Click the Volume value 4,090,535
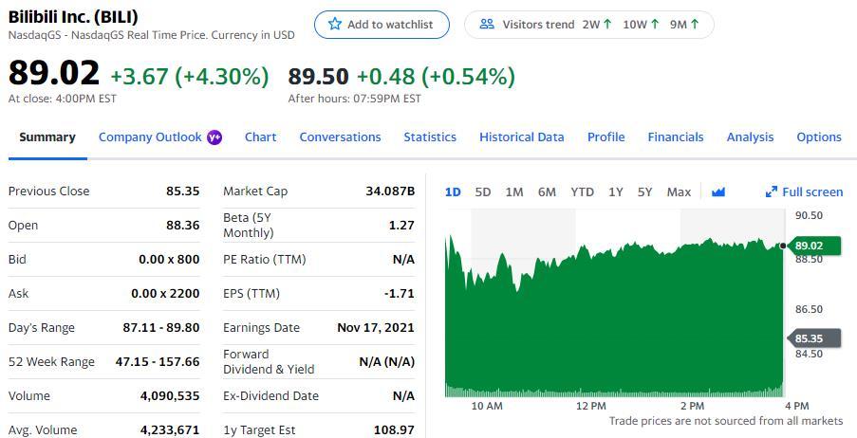This screenshot has width=857, height=438. point(170,396)
